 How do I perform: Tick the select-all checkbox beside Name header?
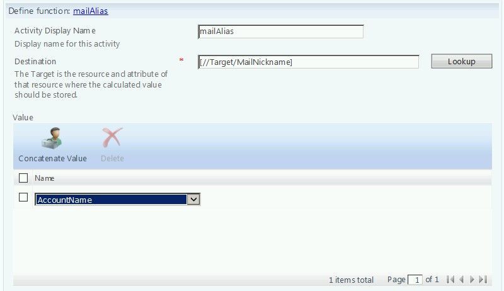pos(23,178)
